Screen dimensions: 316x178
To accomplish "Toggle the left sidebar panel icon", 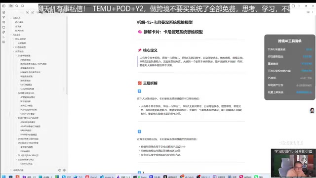I will click(4, 6).
